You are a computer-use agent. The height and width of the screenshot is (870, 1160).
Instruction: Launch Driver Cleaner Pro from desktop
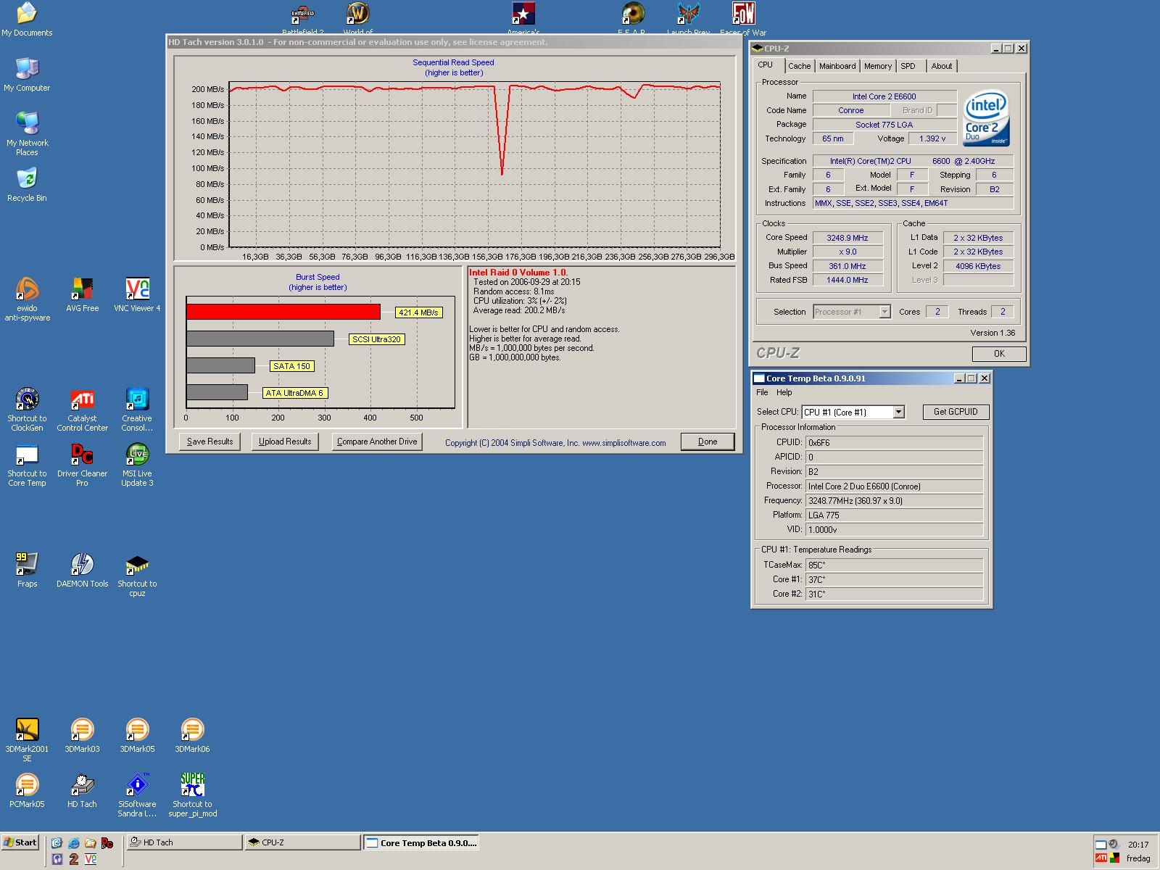click(x=82, y=464)
